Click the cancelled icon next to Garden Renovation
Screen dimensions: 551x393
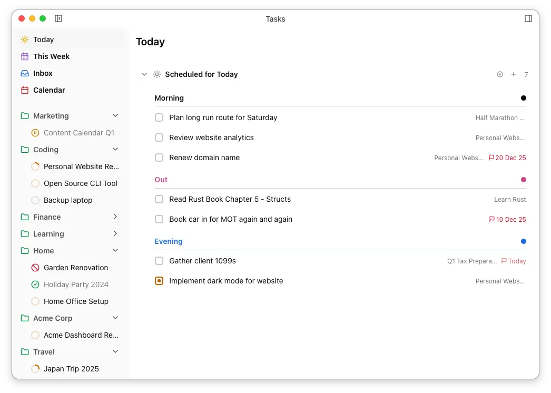[35, 268]
